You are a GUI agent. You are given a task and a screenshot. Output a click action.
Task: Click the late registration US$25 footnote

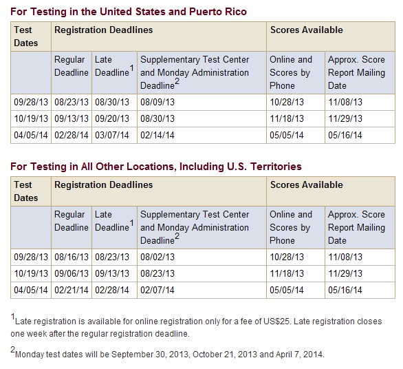tap(197, 326)
